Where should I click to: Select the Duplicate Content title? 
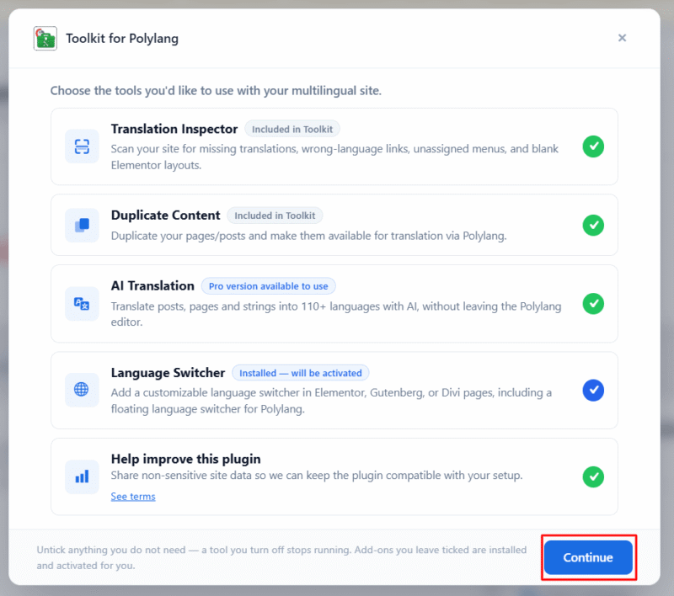coord(165,216)
